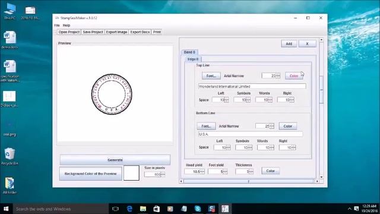Click the Open Project toolbar button
The image size is (380, 214).
tap(69, 32)
